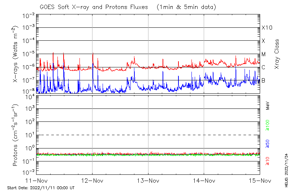Click the blue ≥50 MeV legend label
This screenshot has height=191, width=289.
268,144
